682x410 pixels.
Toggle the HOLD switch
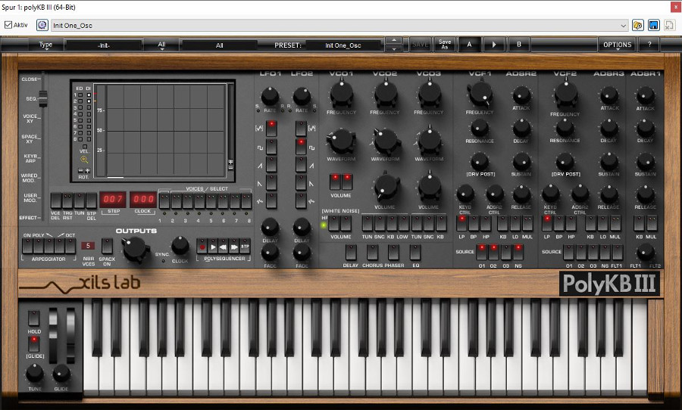point(34,318)
